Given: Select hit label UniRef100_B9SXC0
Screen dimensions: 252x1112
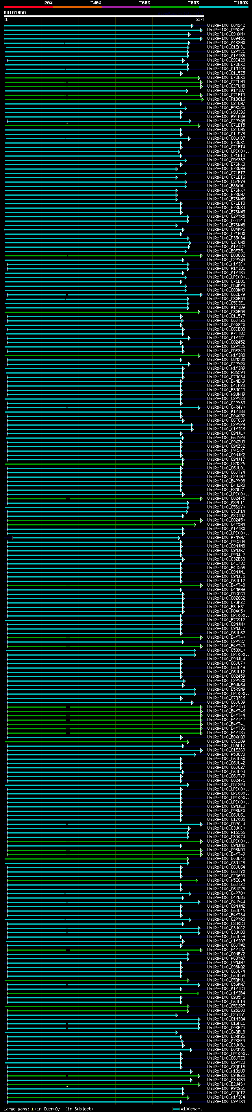Looking at the screenshot, I should 226,108.
